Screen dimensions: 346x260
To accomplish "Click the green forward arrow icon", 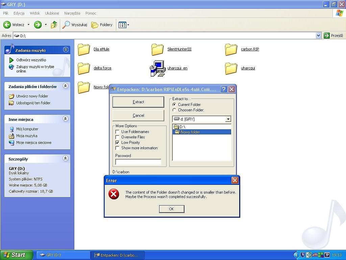I will (38, 25).
